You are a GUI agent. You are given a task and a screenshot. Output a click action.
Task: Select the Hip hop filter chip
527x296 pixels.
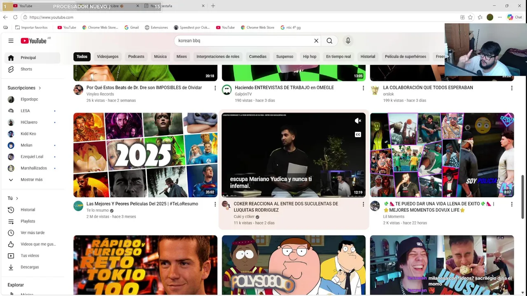310,56
